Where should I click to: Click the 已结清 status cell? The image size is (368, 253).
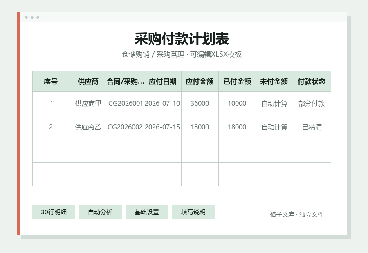pos(312,127)
